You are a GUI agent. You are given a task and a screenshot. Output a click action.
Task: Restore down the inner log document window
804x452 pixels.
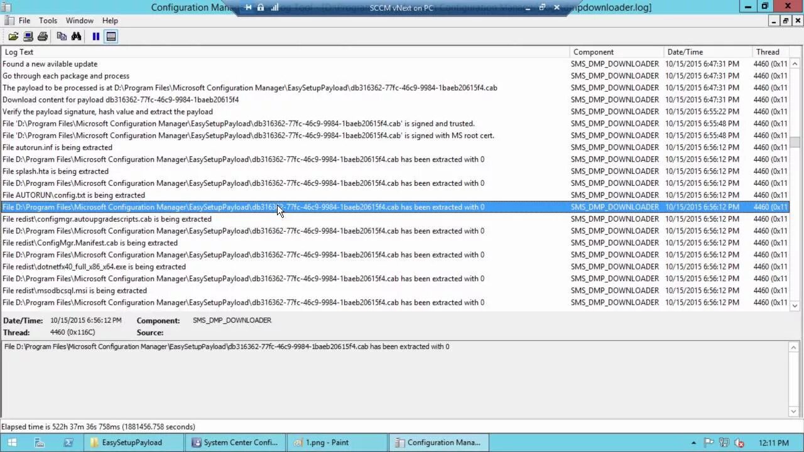click(x=785, y=21)
